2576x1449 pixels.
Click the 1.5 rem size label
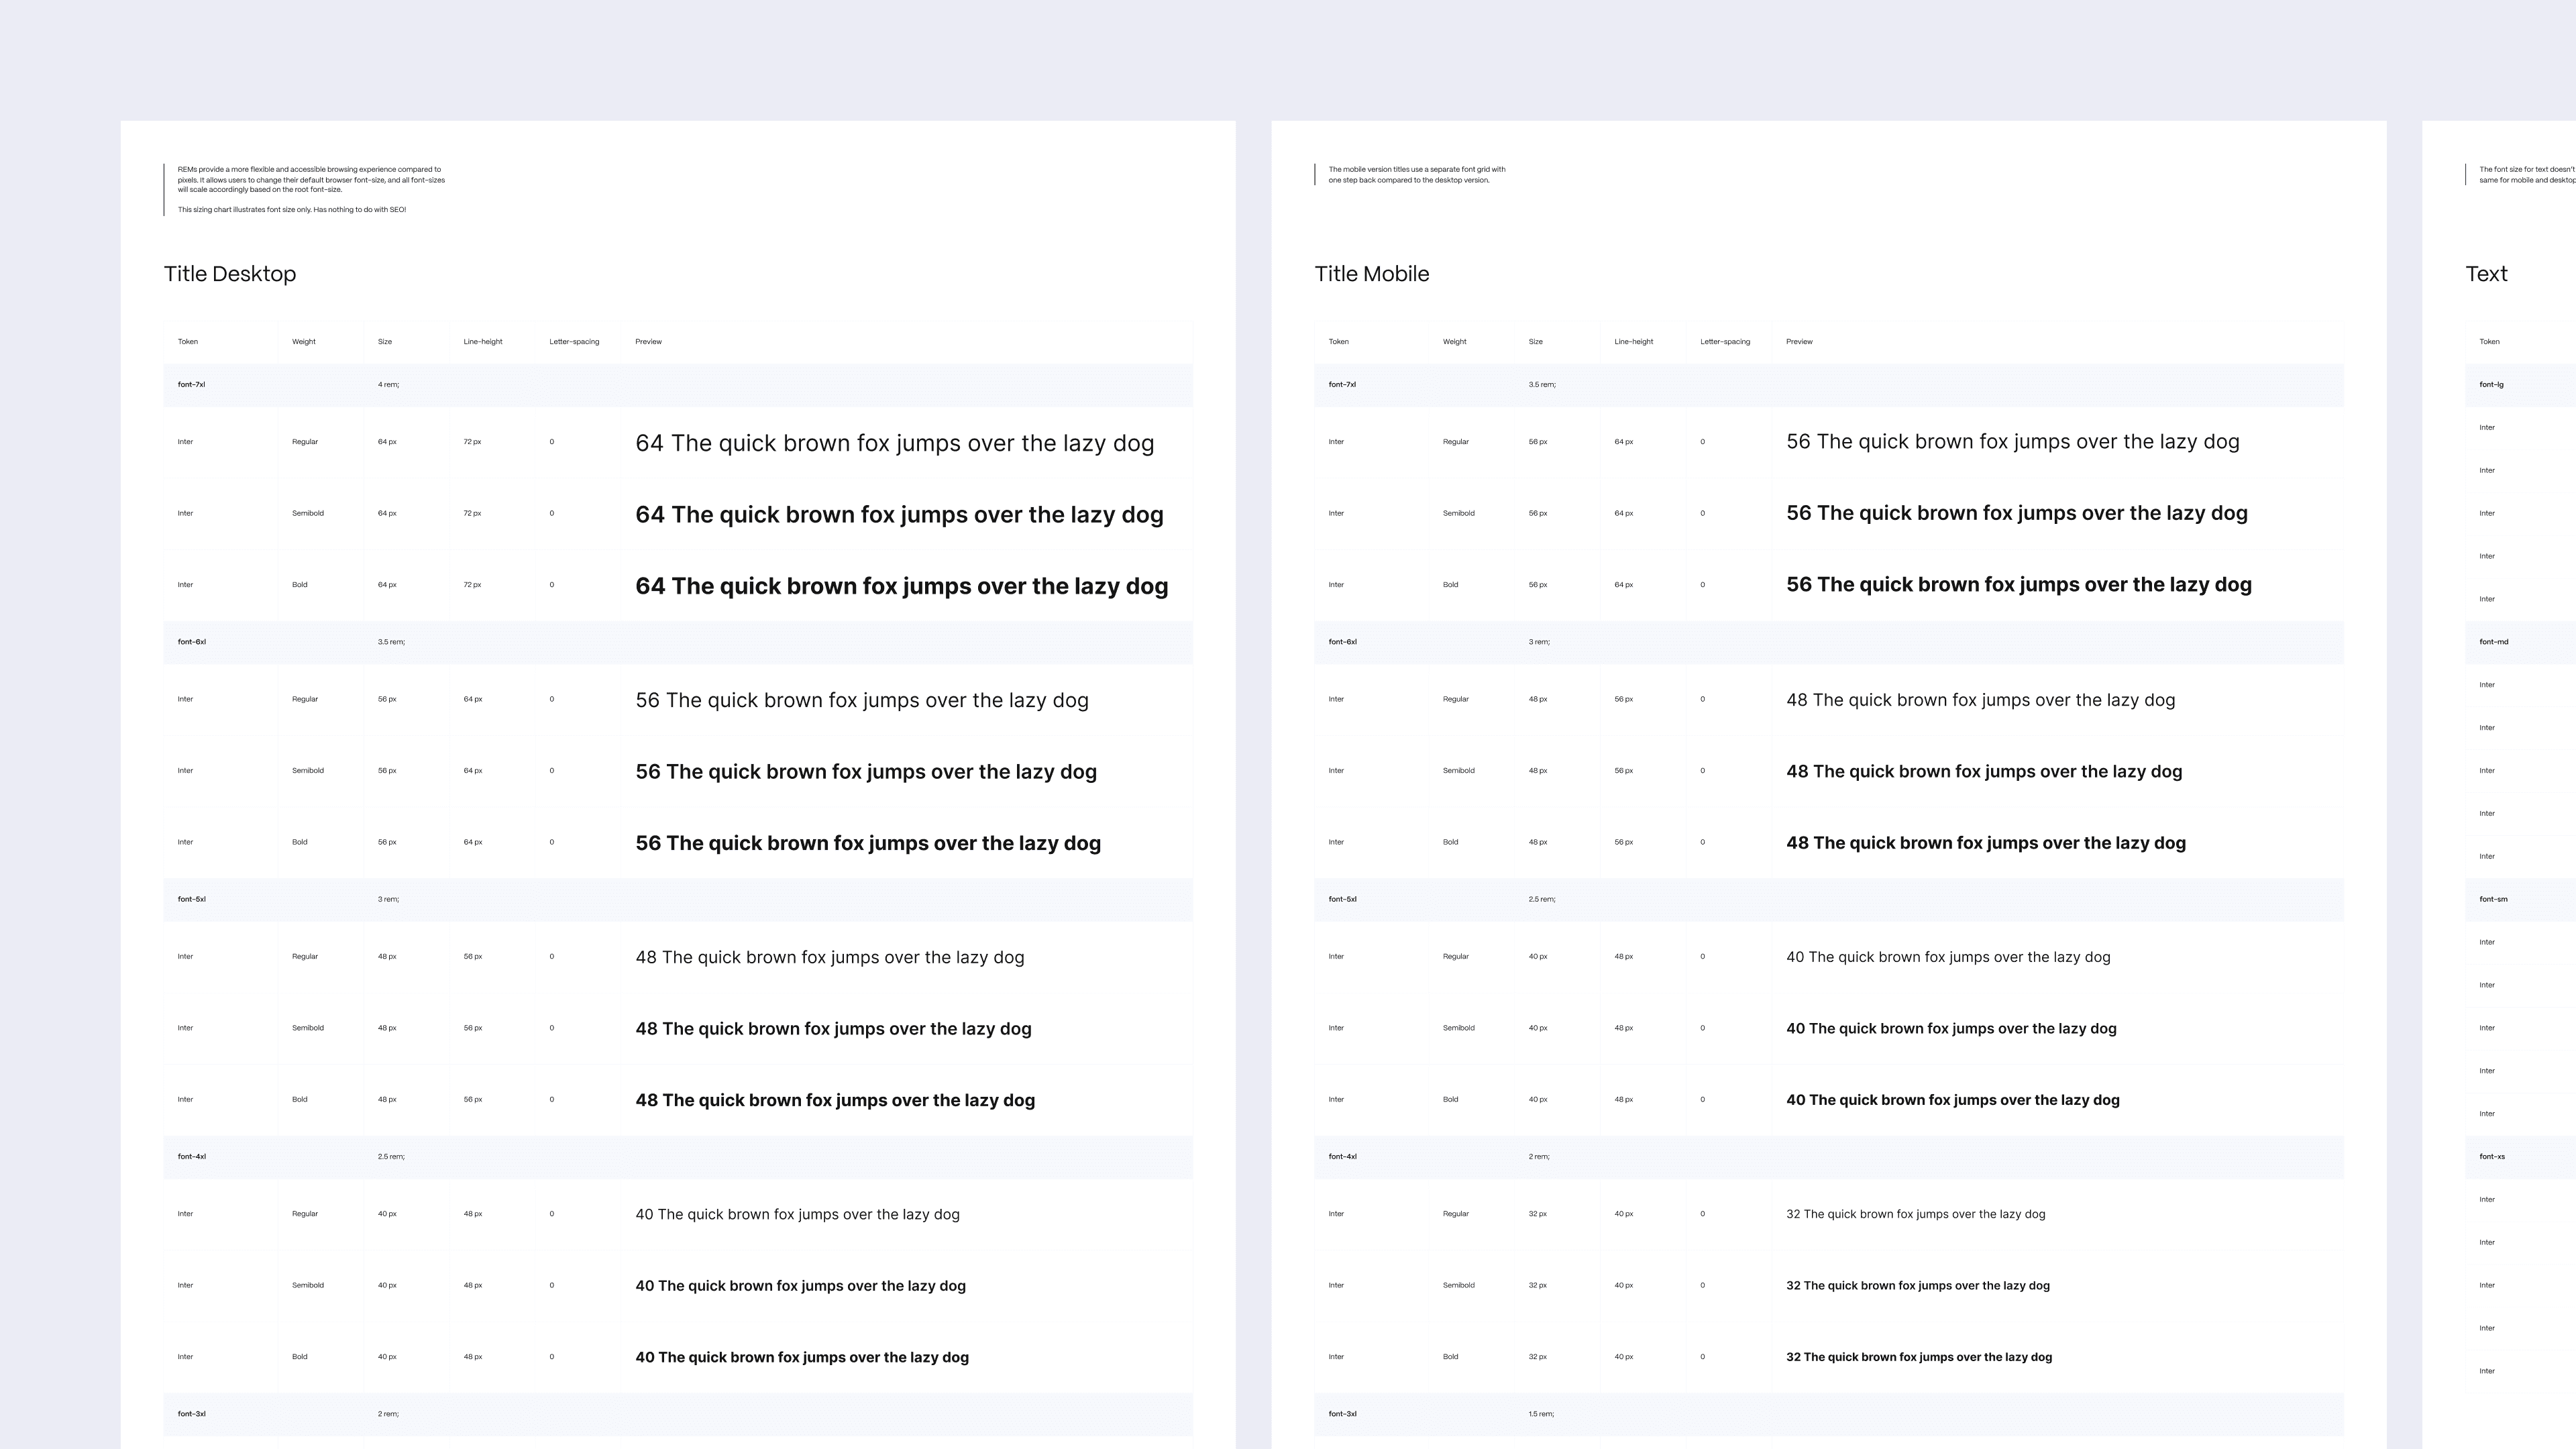coord(1540,1414)
